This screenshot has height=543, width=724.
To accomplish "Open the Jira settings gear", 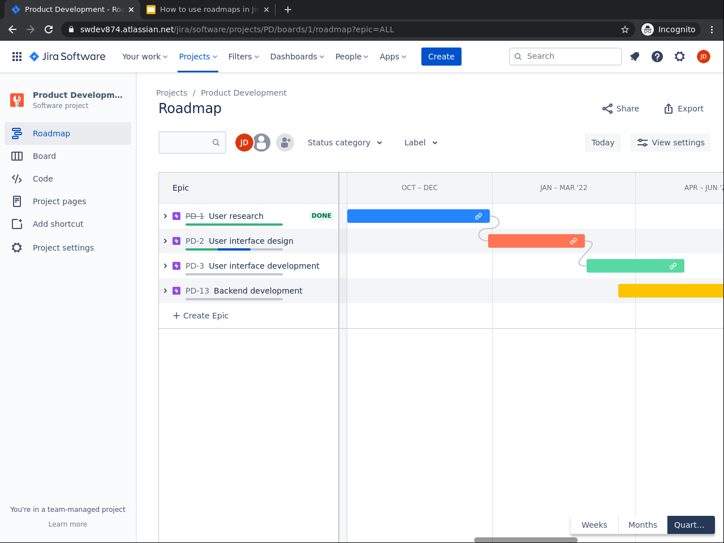I will point(680,57).
